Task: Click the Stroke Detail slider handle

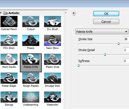Action: 105,54
